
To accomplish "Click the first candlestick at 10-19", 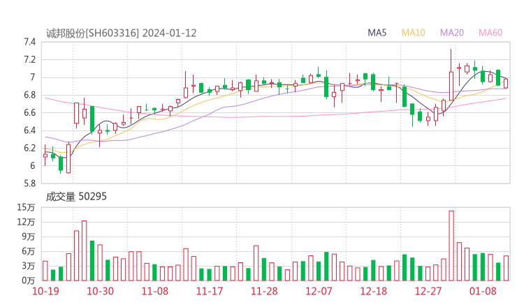I will tap(45, 155).
